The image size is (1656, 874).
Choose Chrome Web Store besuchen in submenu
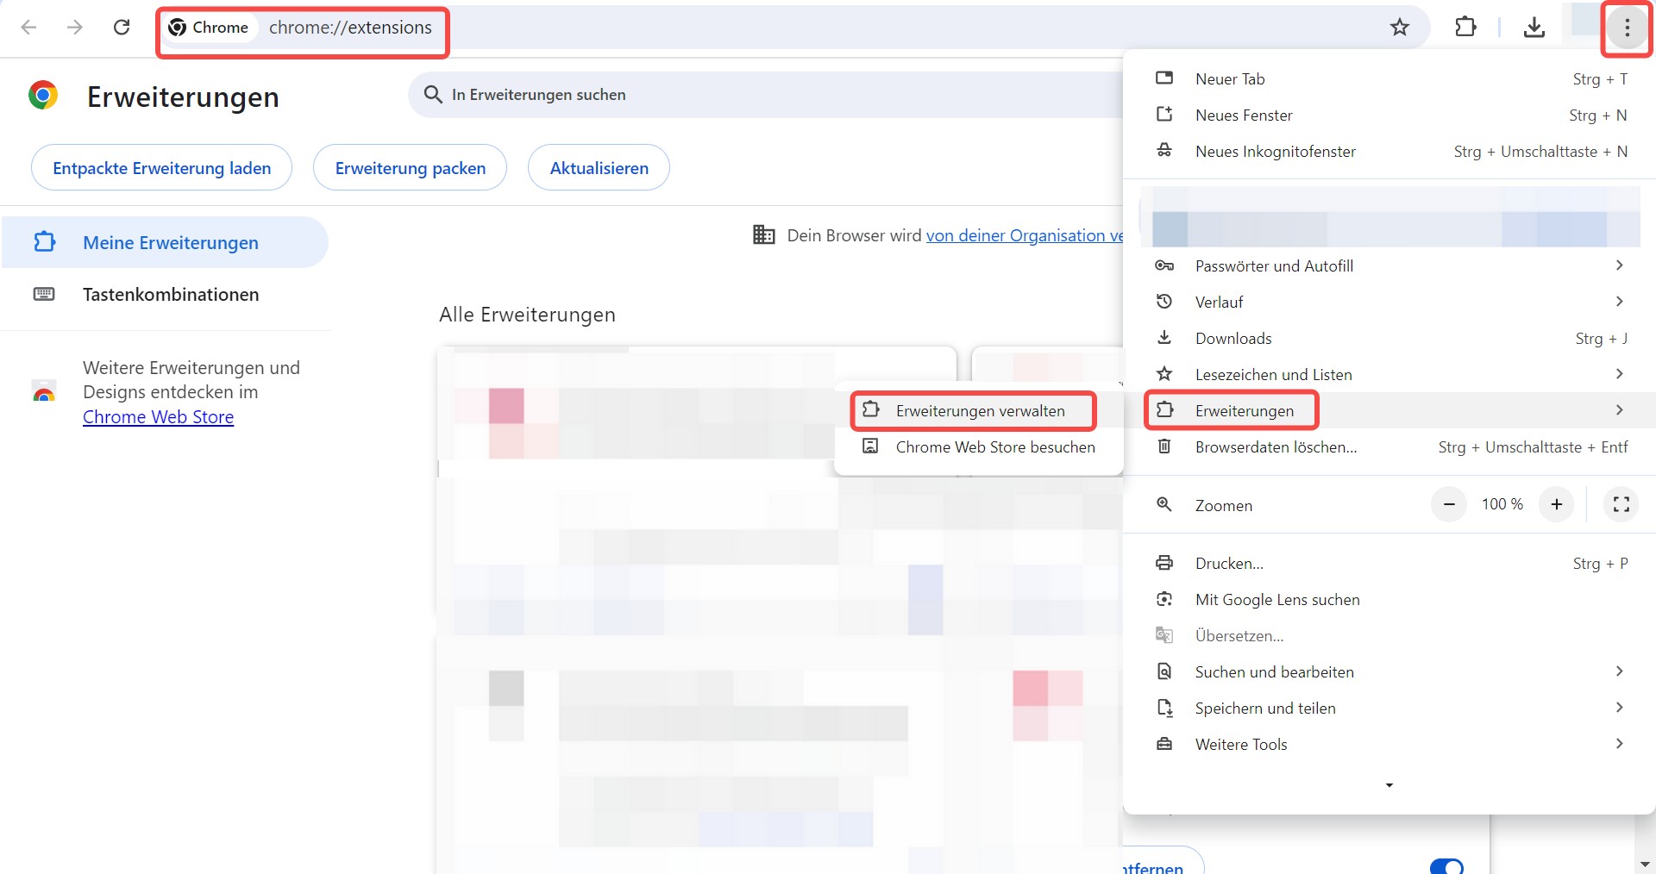pyautogui.click(x=978, y=446)
